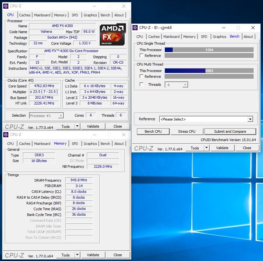The width and height of the screenshot is (263, 261).
Task: Open Graphics tab in the CPU window
Action: pos(90,15)
